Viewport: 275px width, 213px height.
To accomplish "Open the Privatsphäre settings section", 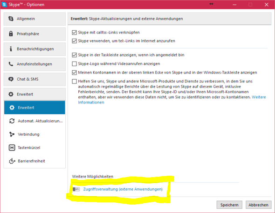I will point(34,34).
